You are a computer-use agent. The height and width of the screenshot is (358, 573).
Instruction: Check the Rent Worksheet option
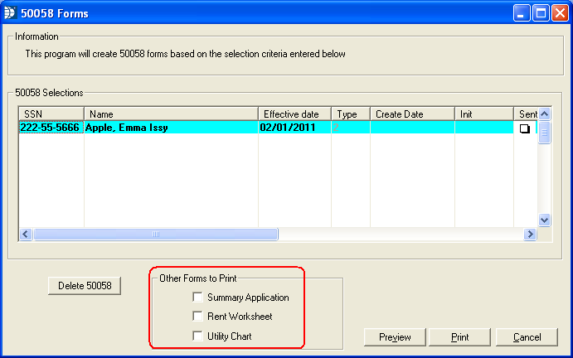(x=197, y=317)
